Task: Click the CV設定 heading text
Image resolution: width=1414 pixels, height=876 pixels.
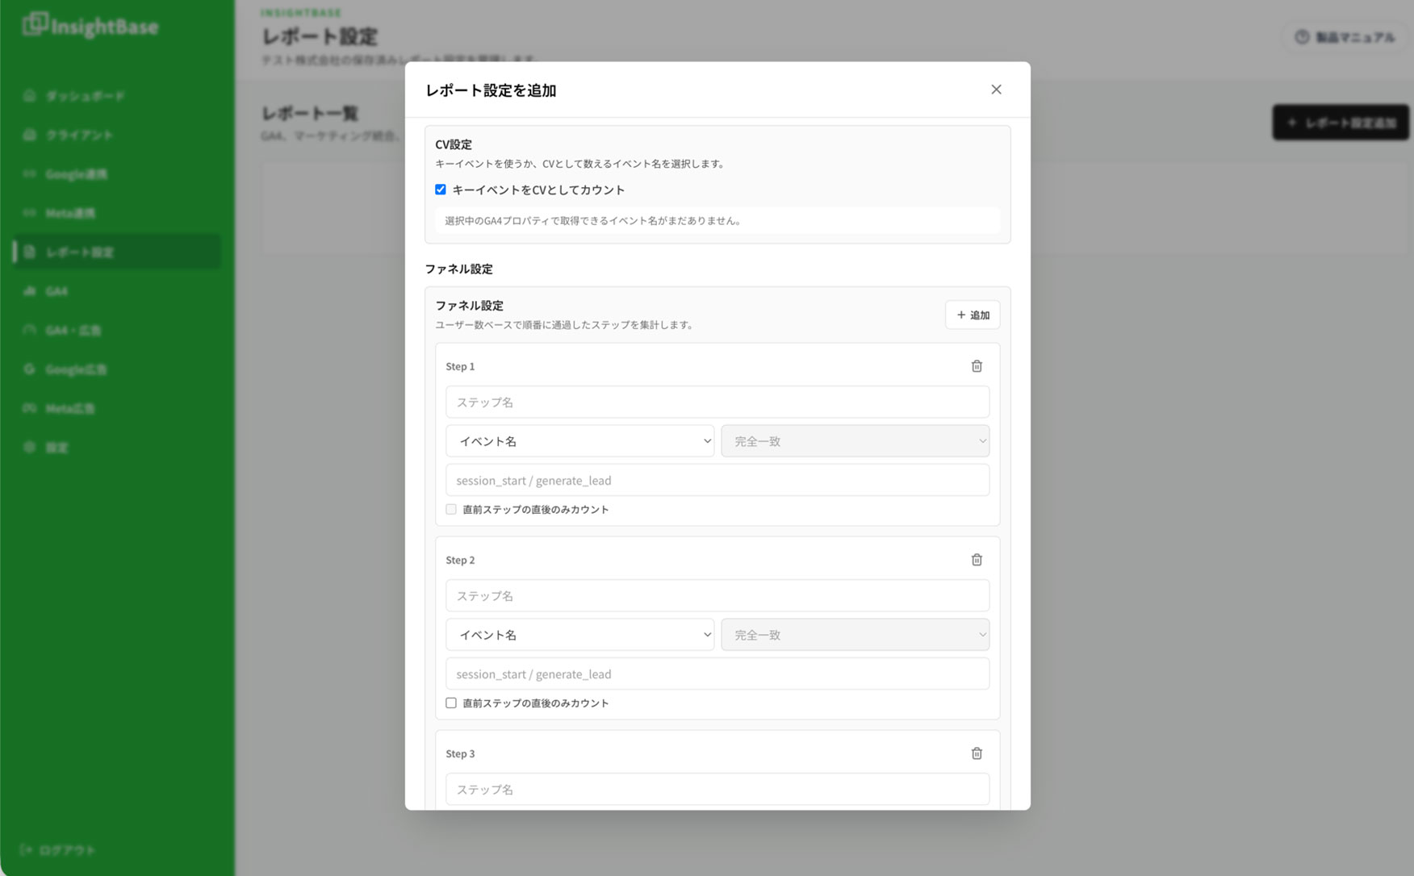Action: click(x=454, y=144)
